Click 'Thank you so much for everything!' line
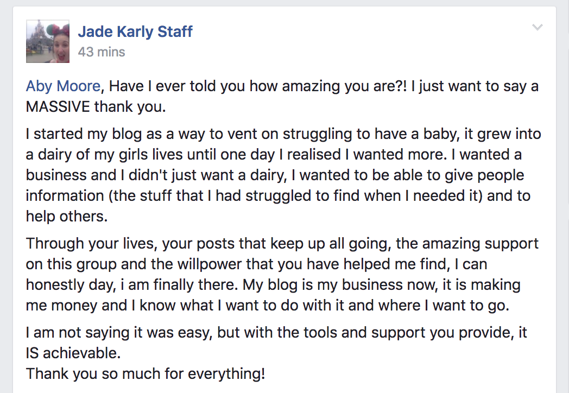Screen dimensions: 569x393 (x=146, y=373)
